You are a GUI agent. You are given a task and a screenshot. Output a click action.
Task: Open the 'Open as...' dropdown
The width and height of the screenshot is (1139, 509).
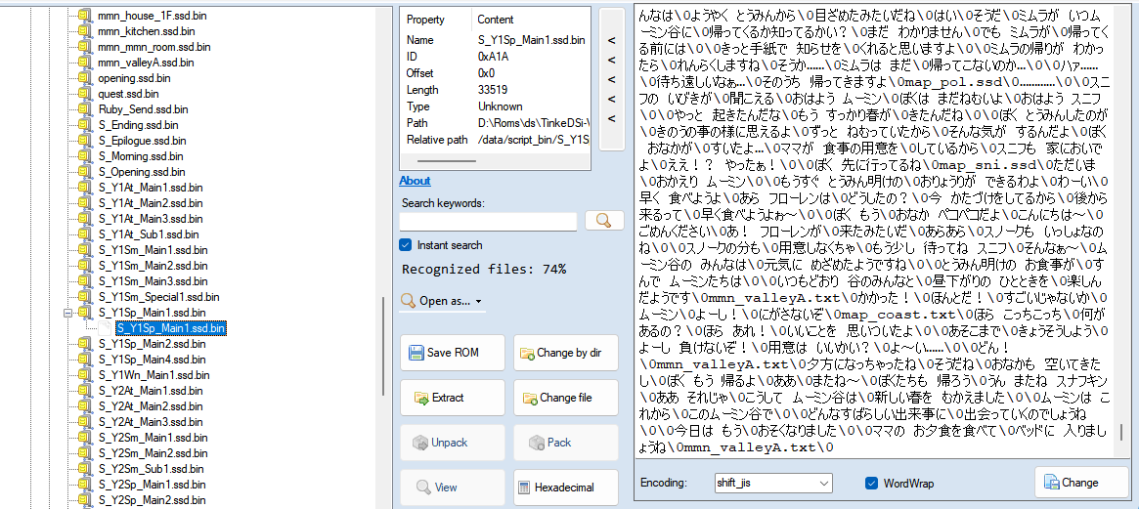442,301
